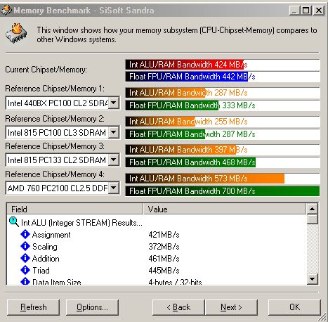Click the Current Chipset/Memory label

[x=46, y=70]
